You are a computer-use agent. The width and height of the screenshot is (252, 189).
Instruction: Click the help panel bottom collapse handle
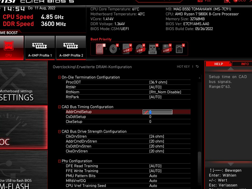coord(231,164)
